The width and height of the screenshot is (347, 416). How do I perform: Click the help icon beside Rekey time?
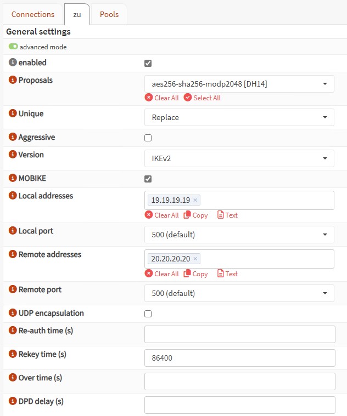pyautogui.click(x=13, y=354)
